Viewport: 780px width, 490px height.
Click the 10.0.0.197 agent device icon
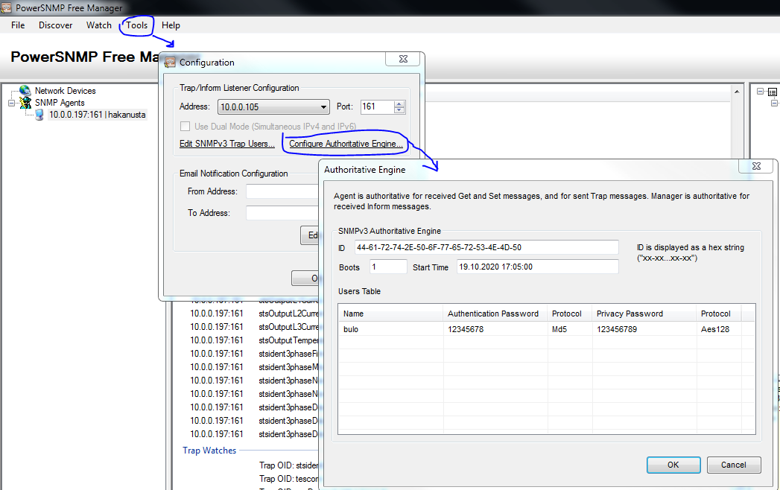click(x=39, y=115)
